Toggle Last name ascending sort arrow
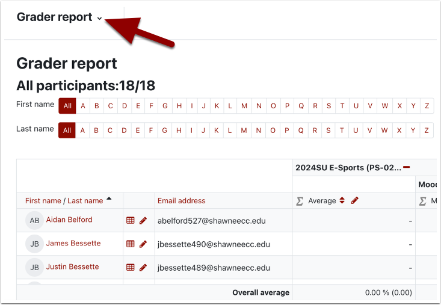This screenshot has height=305, width=441. [x=109, y=199]
